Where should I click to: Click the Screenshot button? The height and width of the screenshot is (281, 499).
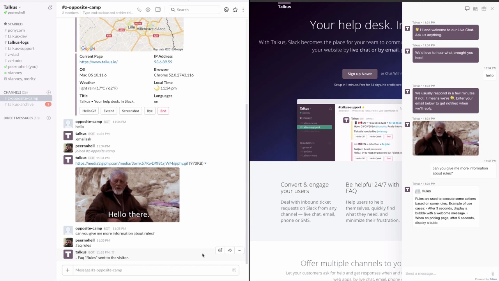click(131, 111)
